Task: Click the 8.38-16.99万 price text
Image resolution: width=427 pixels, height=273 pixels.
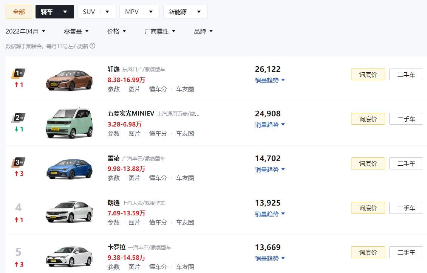Action: (126, 80)
